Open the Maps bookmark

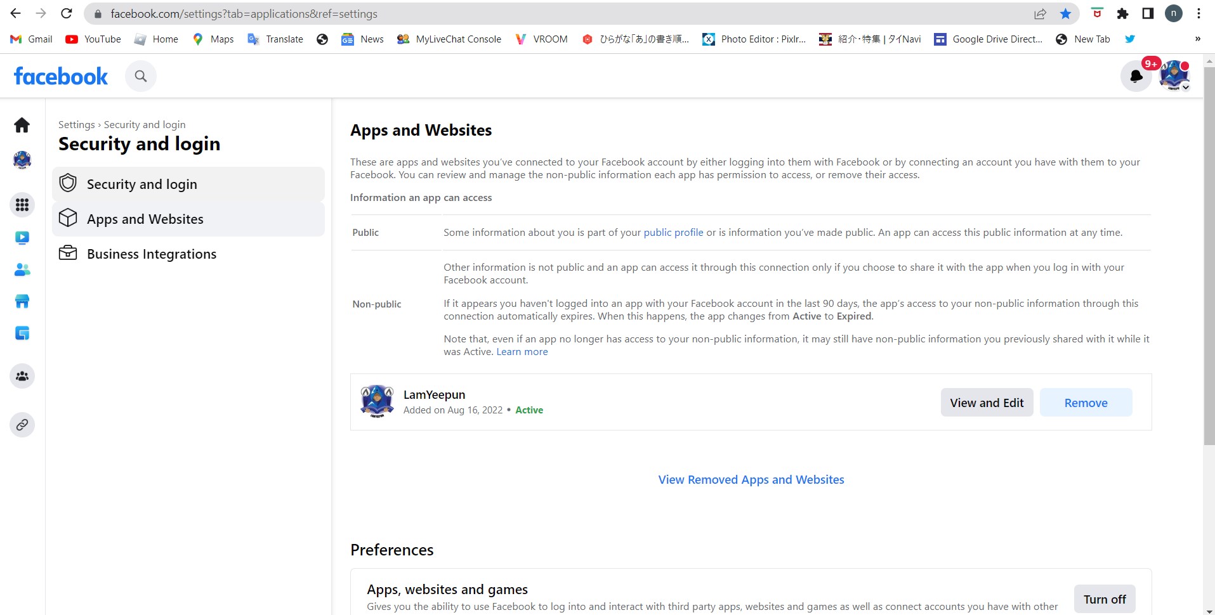point(213,39)
